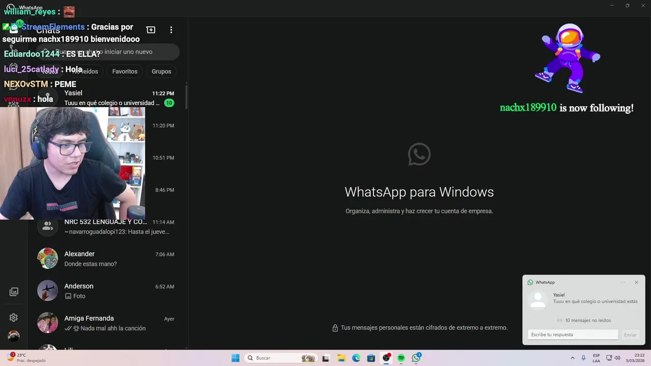Click Anderson's profile avatar
This screenshot has height=366, width=651.
tap(47, 291)
